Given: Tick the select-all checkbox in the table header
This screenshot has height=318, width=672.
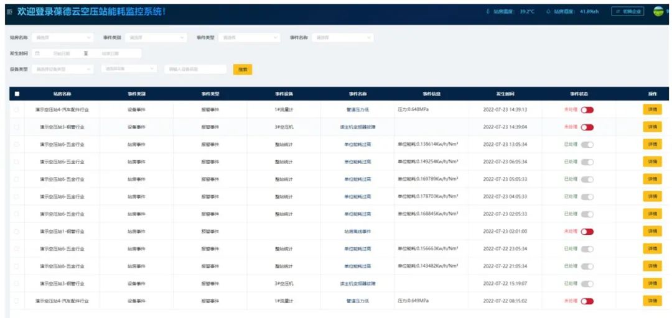Looking at the screenshot, I should (17, 94).
